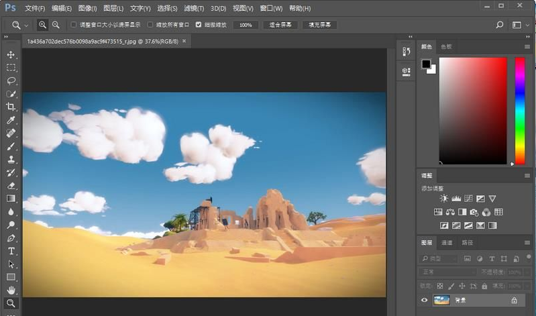
Task: Expand the toolbox double-arrow
Action: pyautogui.click(x=6, y=37)
